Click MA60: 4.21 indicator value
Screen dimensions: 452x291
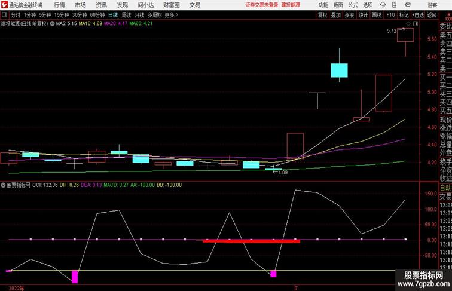pyautogui.click(x=141, y=24)
